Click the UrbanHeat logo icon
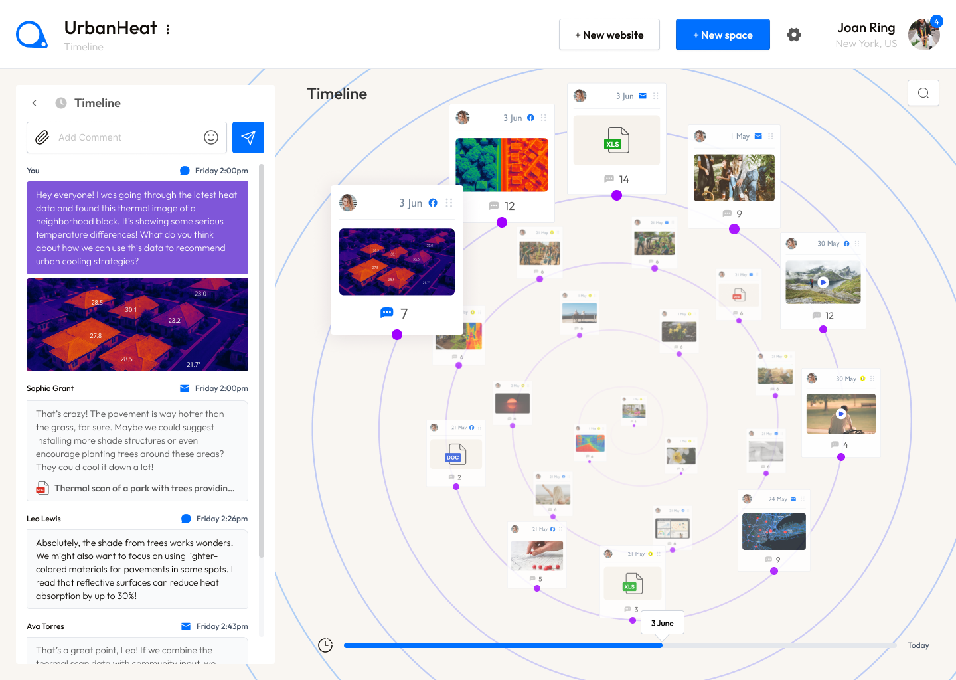 (x=32, y=35)
